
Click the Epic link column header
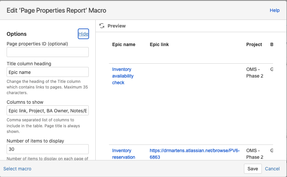(x=159, y=44)
